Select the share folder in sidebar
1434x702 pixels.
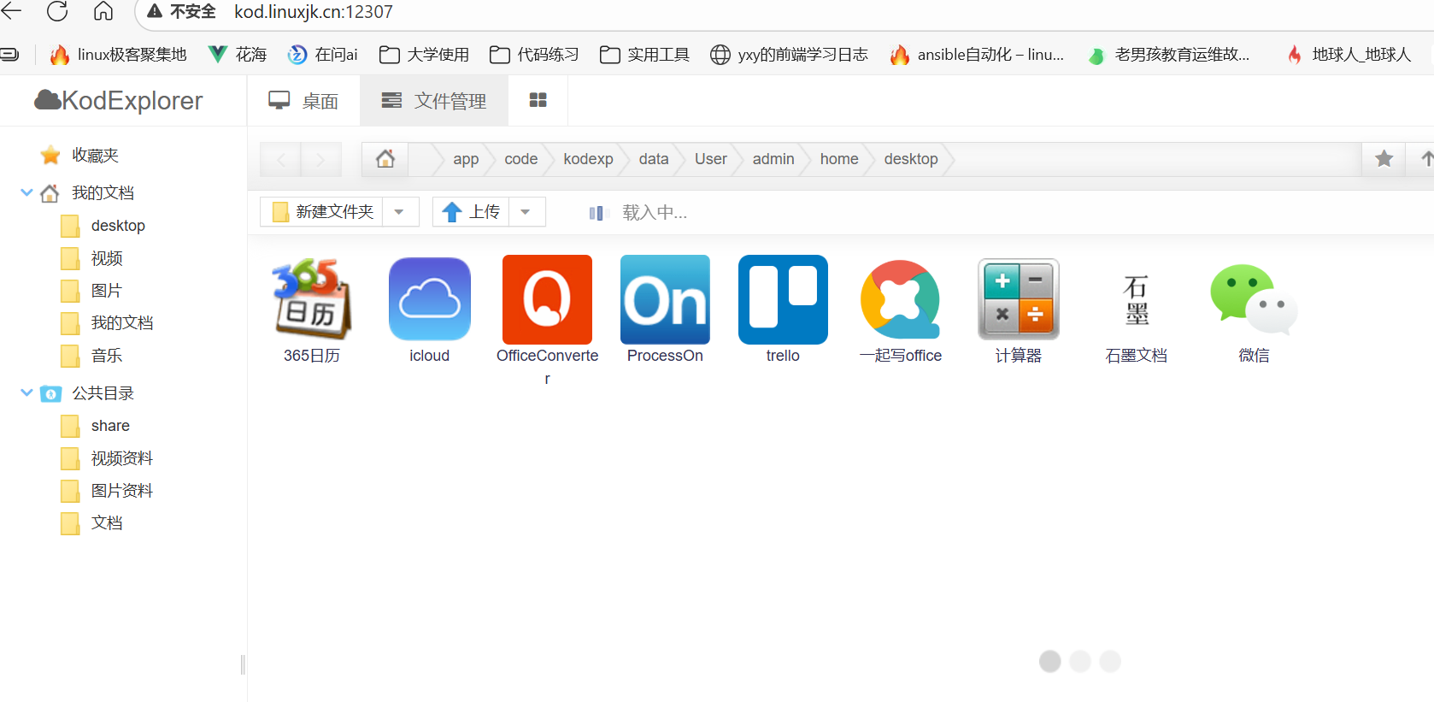click(110, 426)
